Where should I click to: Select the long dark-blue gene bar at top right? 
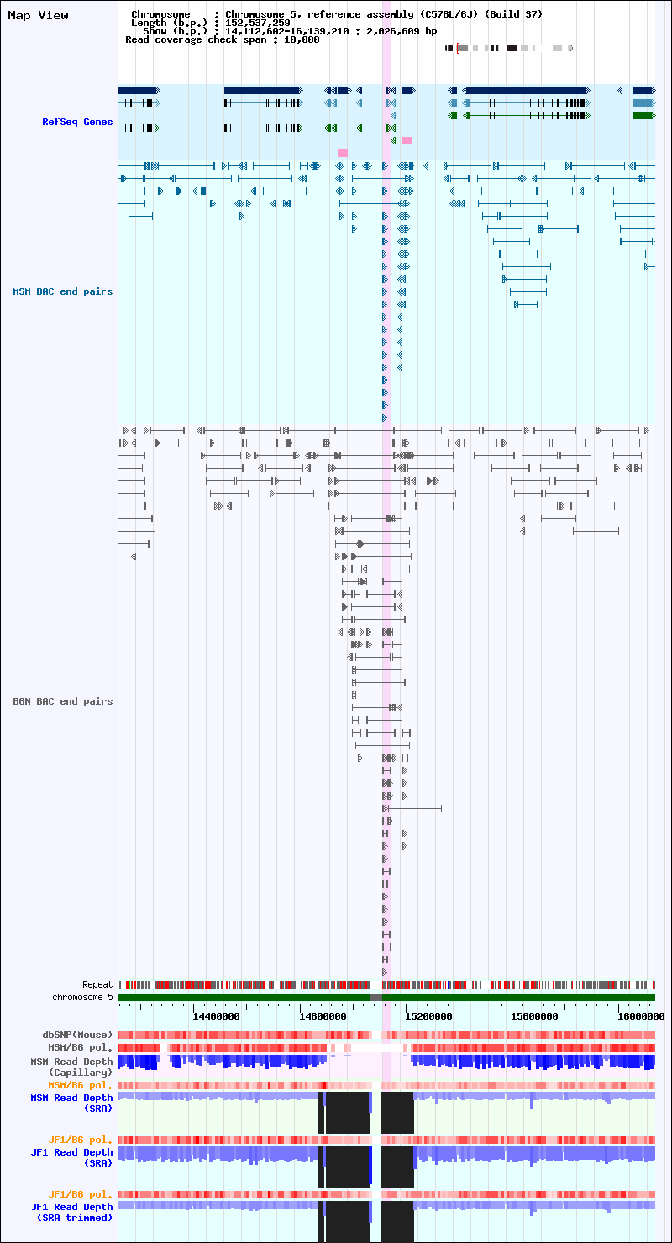[526, 90]
